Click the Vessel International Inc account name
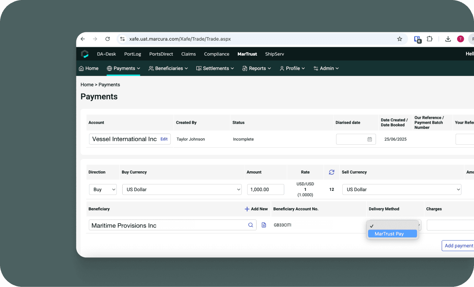 click(x=125, y=139)
